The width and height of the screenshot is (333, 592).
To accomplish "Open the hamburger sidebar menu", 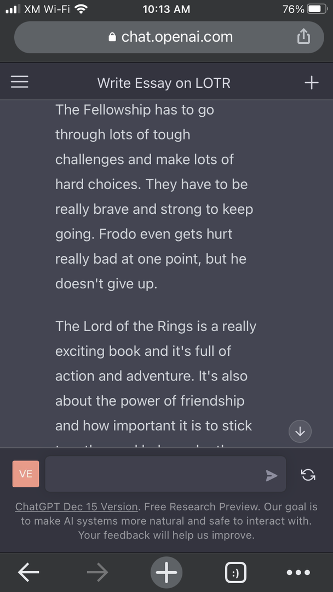I will [x=19, y=82].
